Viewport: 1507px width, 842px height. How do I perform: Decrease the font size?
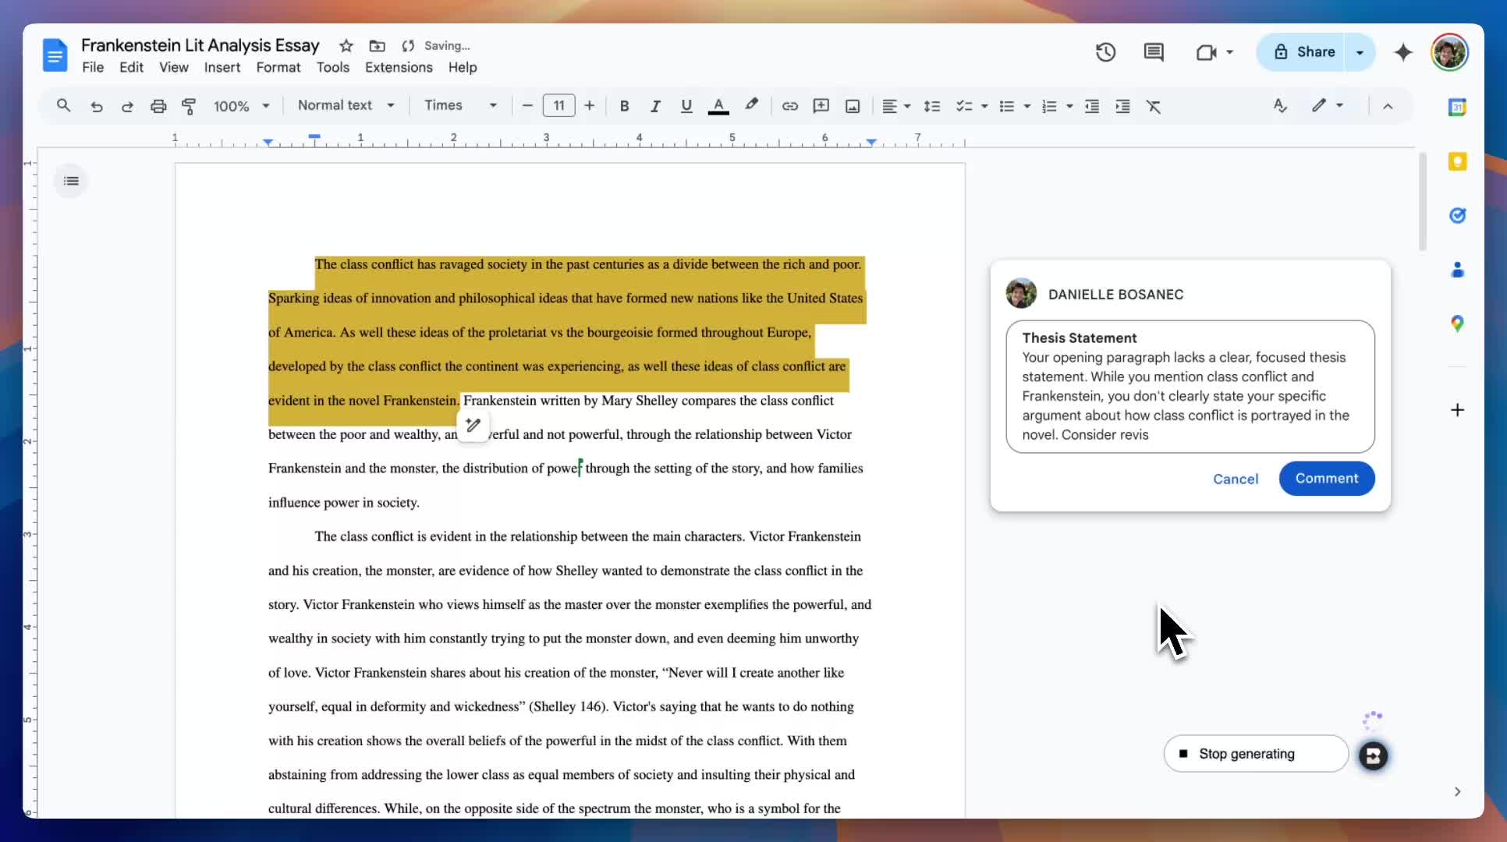pos(527,105)
